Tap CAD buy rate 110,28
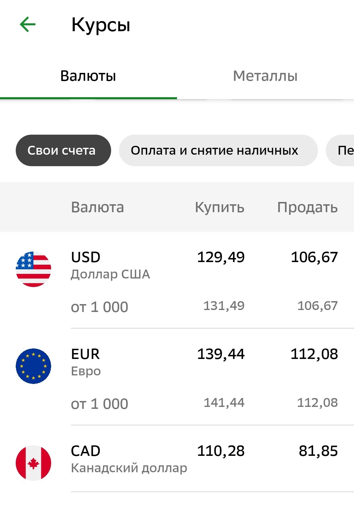This screenshot has height=511, width=354. click(x=221, y=451)
